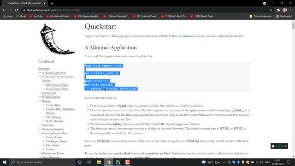Open Chrome three-dot menu
The width and height of the screenshot is (295, 166).
click(x=291, y=10)
